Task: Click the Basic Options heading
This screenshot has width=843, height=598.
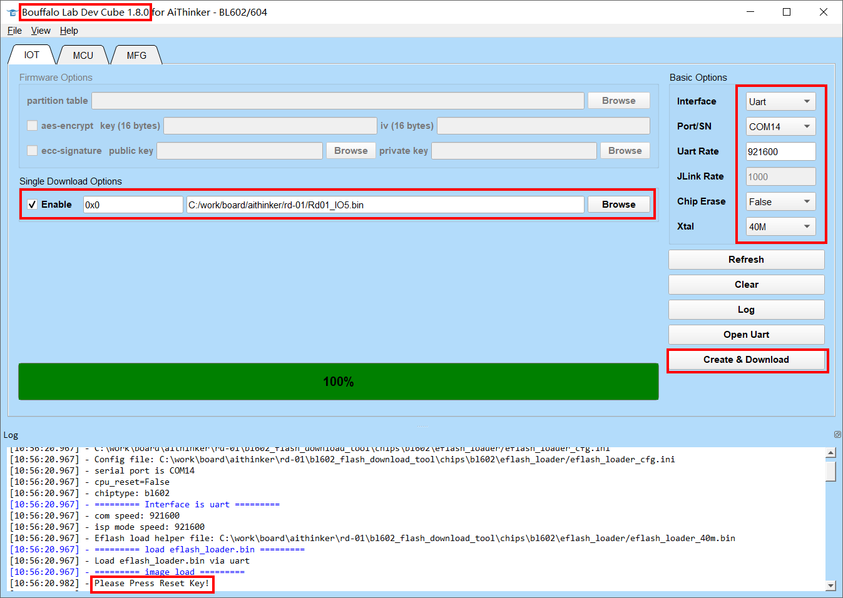Action: click(x=698, y=78)
